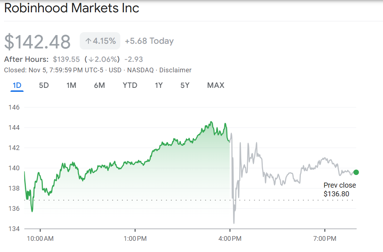Click the Prev close $136.80 label

coord(339,189)
